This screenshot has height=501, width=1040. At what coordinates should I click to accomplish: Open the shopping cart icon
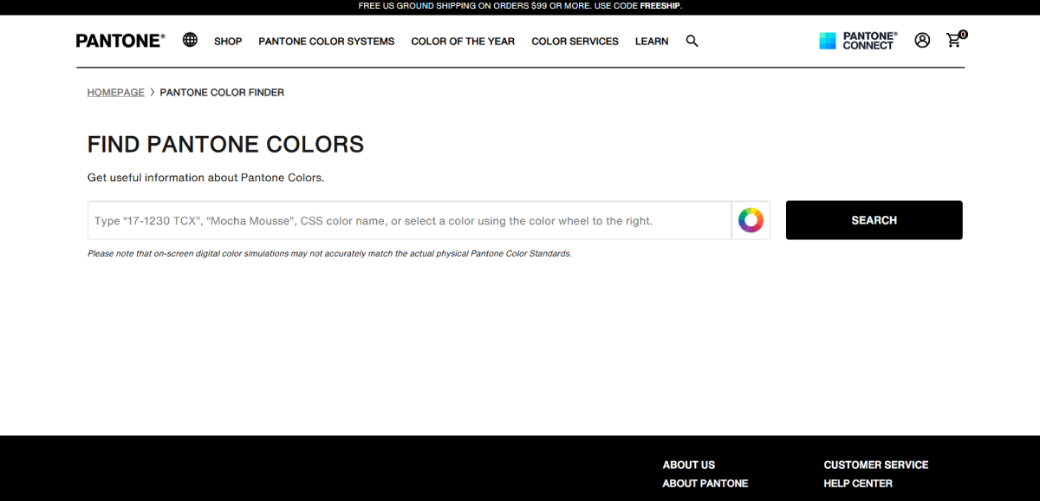tap(956, 39)
